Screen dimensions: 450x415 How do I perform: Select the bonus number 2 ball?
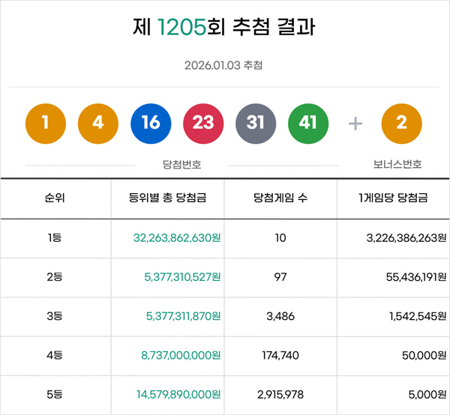(401, 123)
